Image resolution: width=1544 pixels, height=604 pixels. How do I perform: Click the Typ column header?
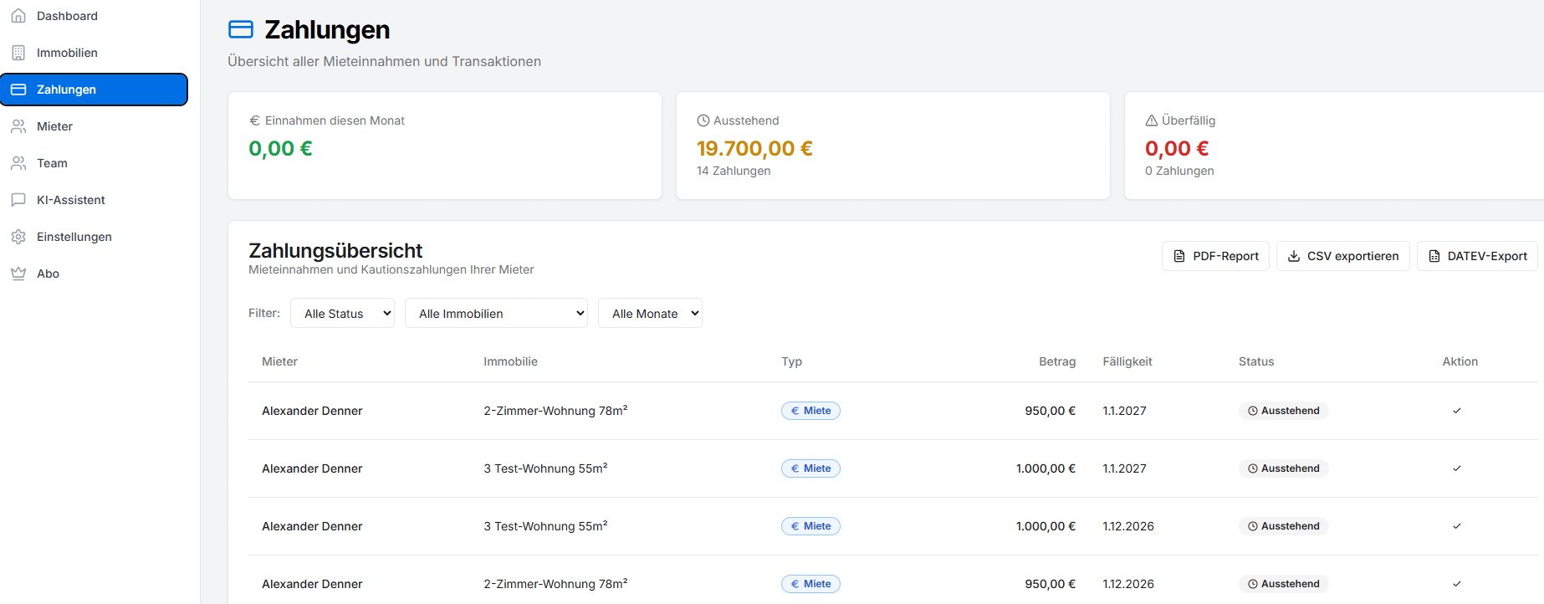pos(791,361)
